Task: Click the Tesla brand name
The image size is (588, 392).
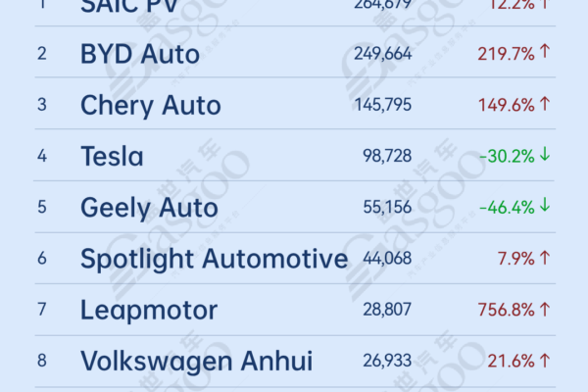Action: tap(112, 156)
